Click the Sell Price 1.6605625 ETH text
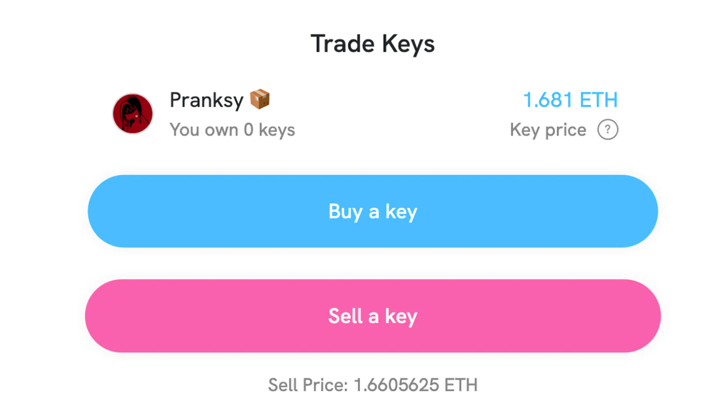Image resolution: width=728 pixels, height=411 pixels. click(372, 385)
